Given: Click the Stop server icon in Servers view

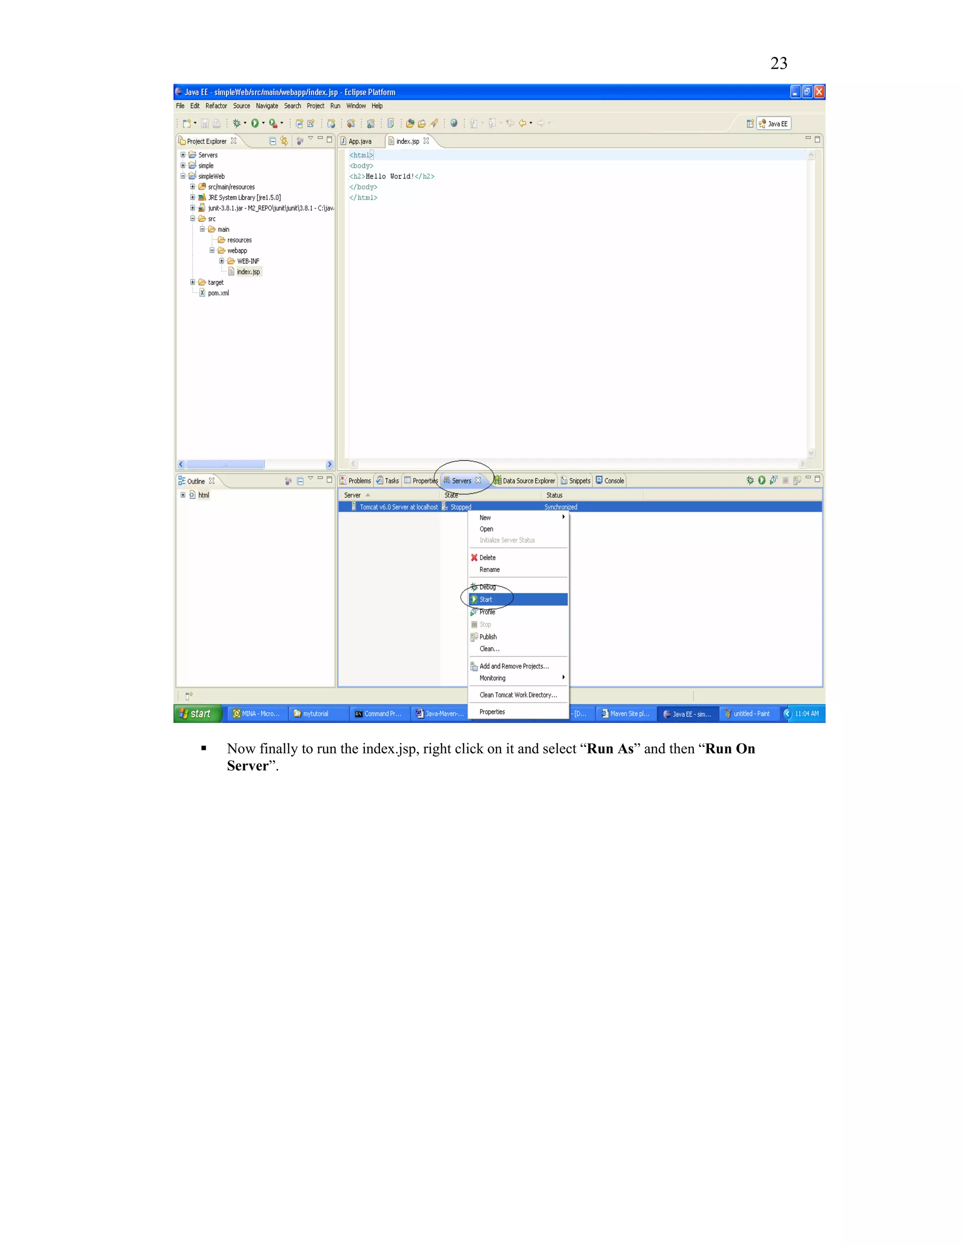Looking at the screenshot, I should click(x=785, y=481).
